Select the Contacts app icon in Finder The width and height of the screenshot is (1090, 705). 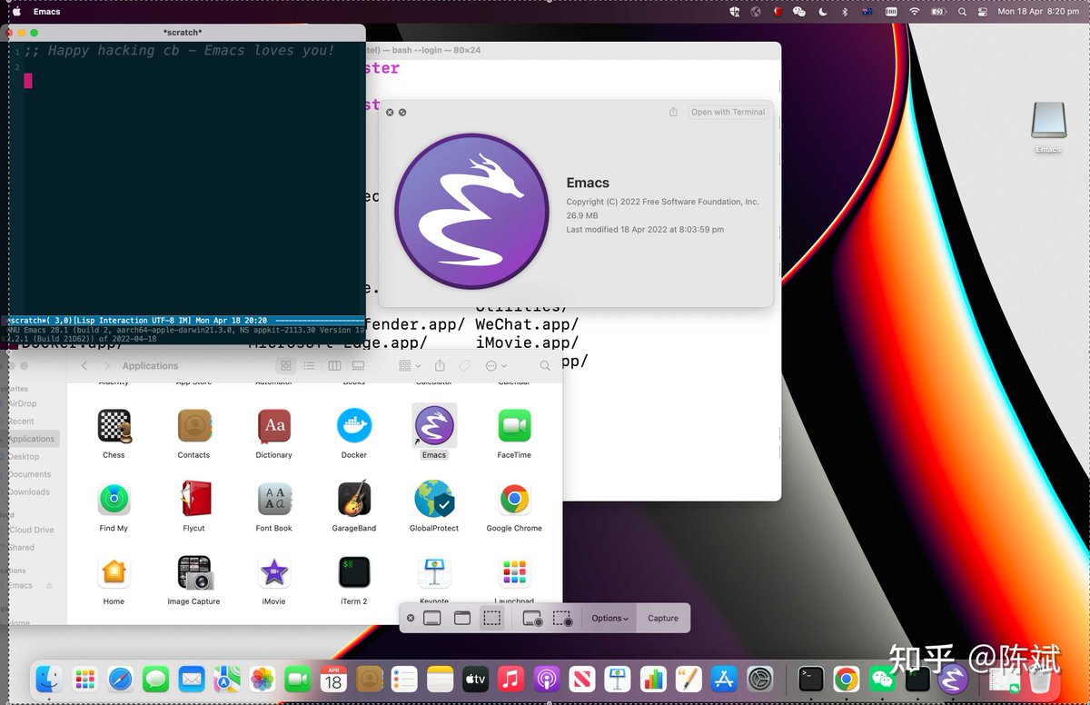[193, 426]
